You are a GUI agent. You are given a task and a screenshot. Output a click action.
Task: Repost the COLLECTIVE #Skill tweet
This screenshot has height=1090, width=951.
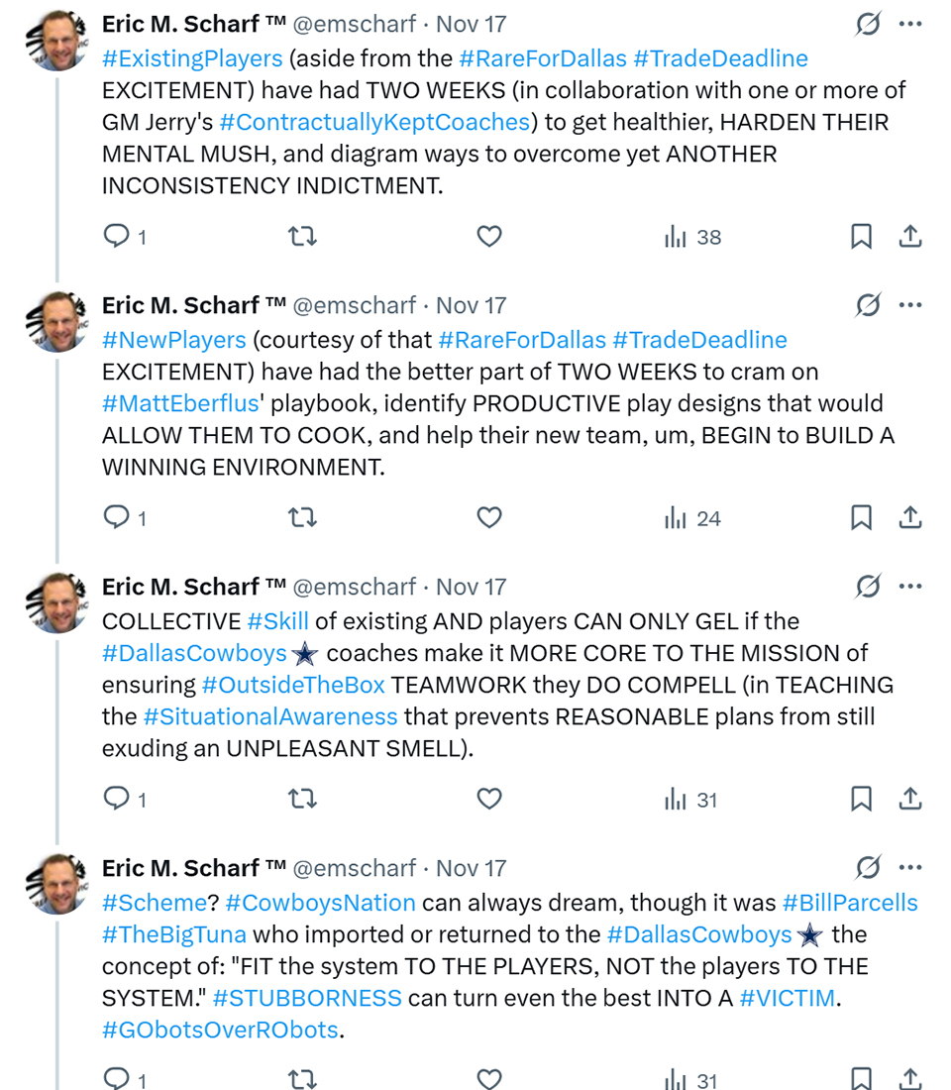[301, 800]
